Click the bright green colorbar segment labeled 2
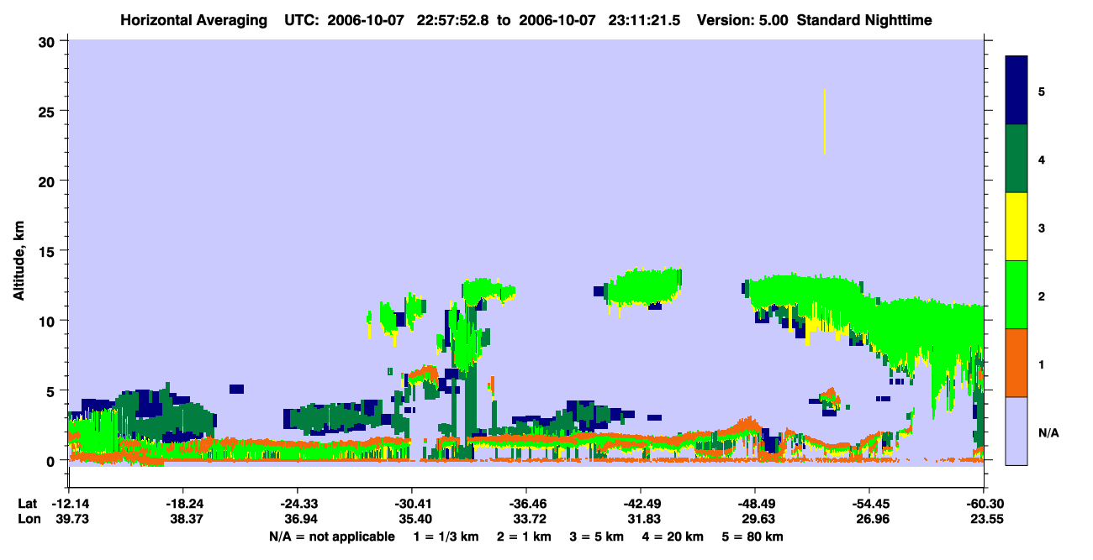The height and width of the screenshot is (560, 1093). coord(1016,295)
